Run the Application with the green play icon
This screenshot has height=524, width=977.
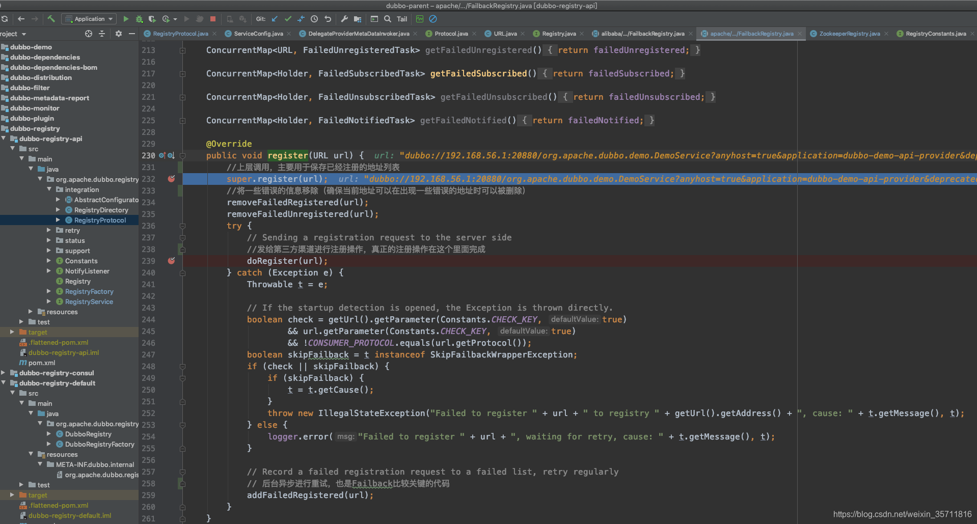(126, 19)
